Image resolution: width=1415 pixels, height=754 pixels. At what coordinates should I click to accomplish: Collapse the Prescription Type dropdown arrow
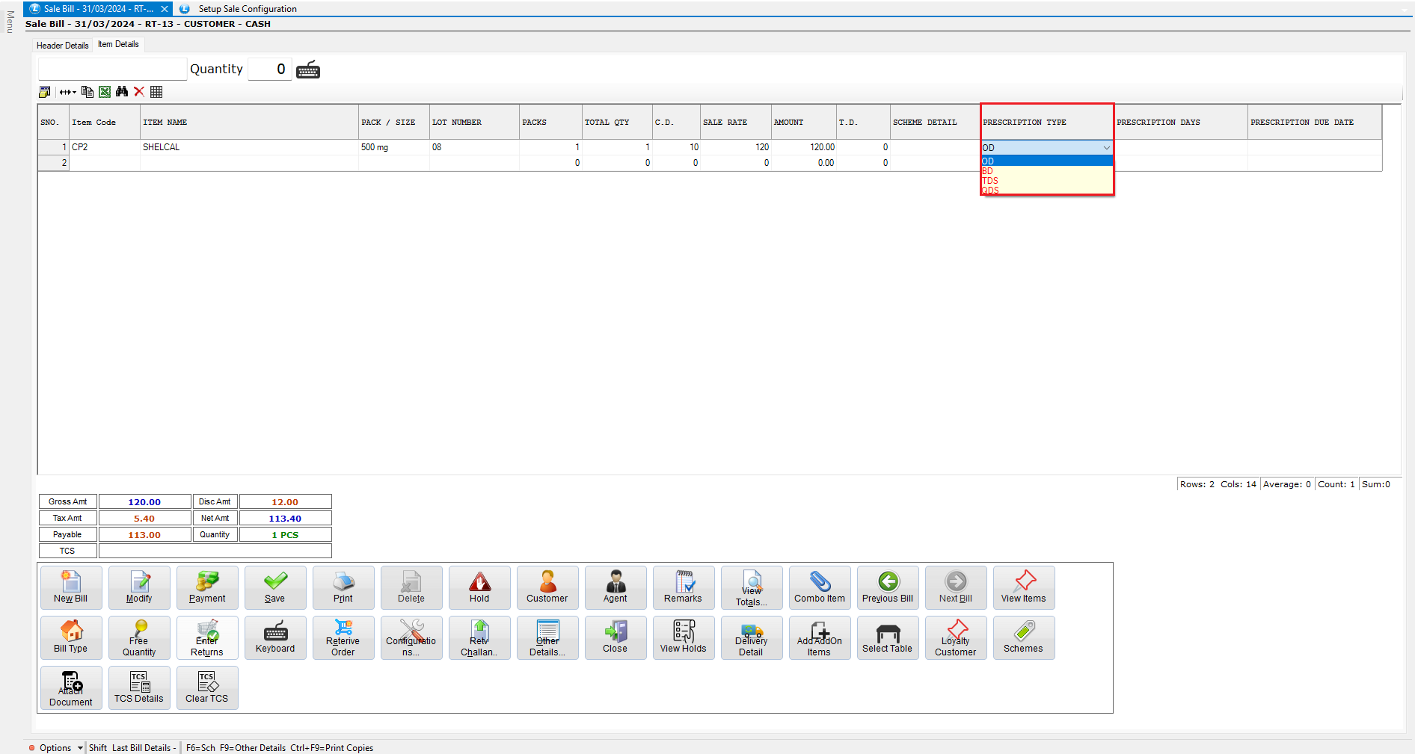tap(1106, 148)
